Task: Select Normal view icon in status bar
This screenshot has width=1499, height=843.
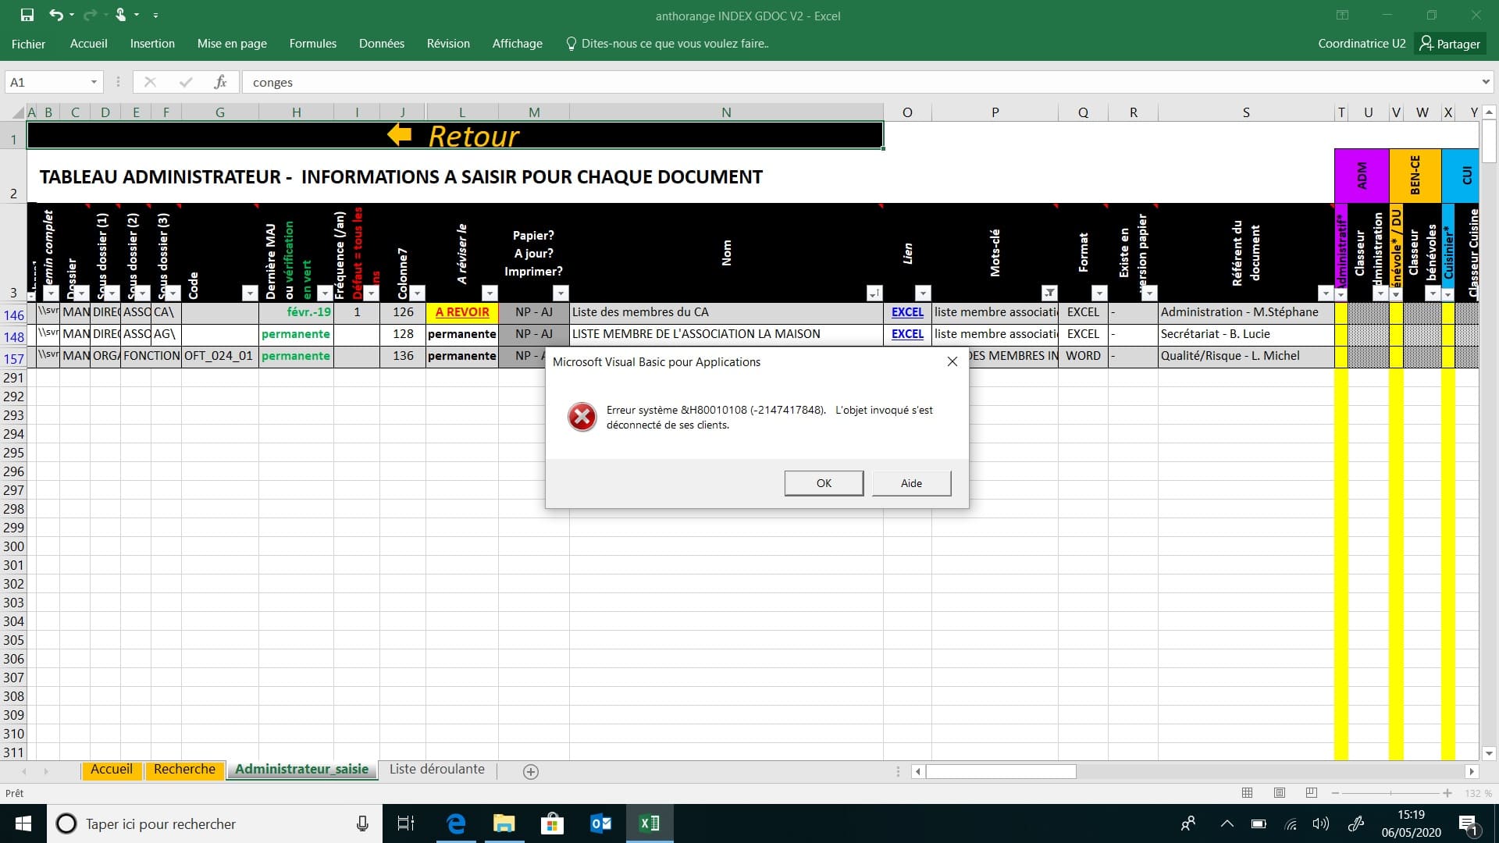Action: (1247, 793)
